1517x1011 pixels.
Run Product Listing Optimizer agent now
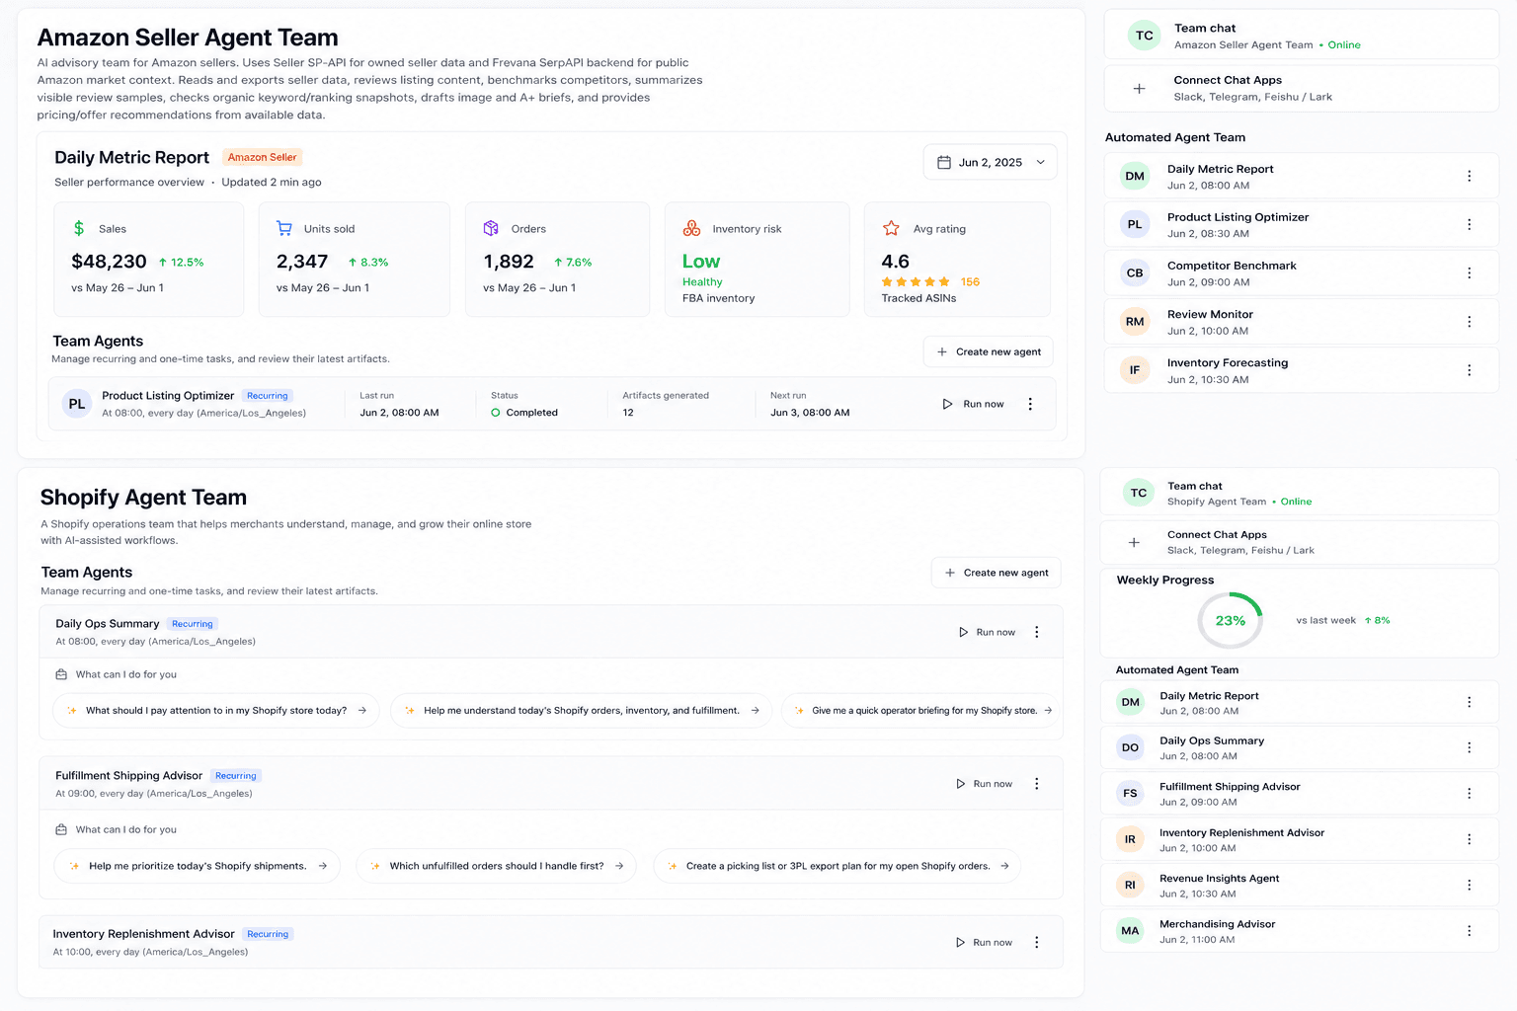(x=973, y=404)
